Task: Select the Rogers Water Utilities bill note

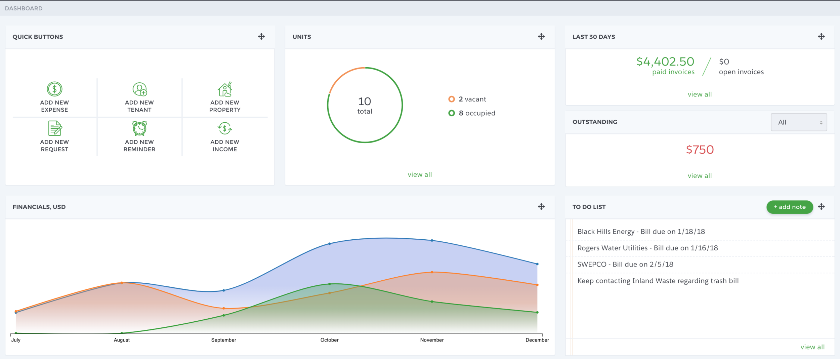Action: coord(647,248)
